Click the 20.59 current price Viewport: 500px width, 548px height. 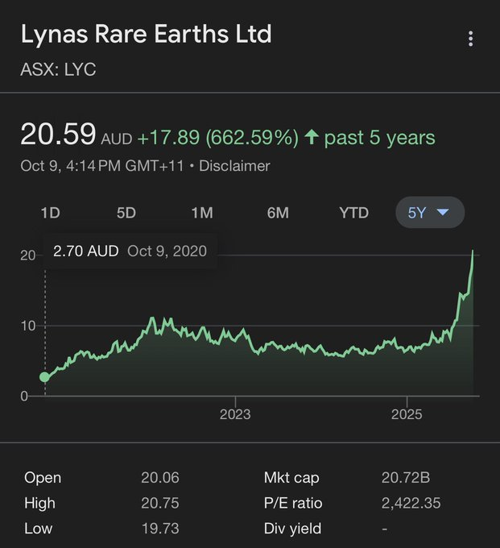(58, 134)
